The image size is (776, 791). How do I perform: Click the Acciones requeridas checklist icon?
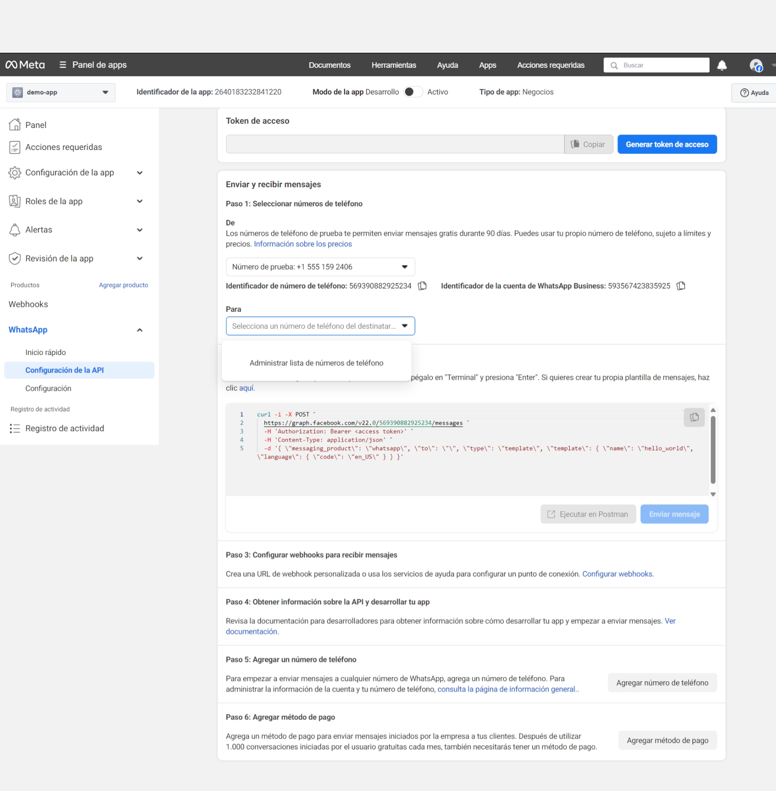tap(15, 147)
